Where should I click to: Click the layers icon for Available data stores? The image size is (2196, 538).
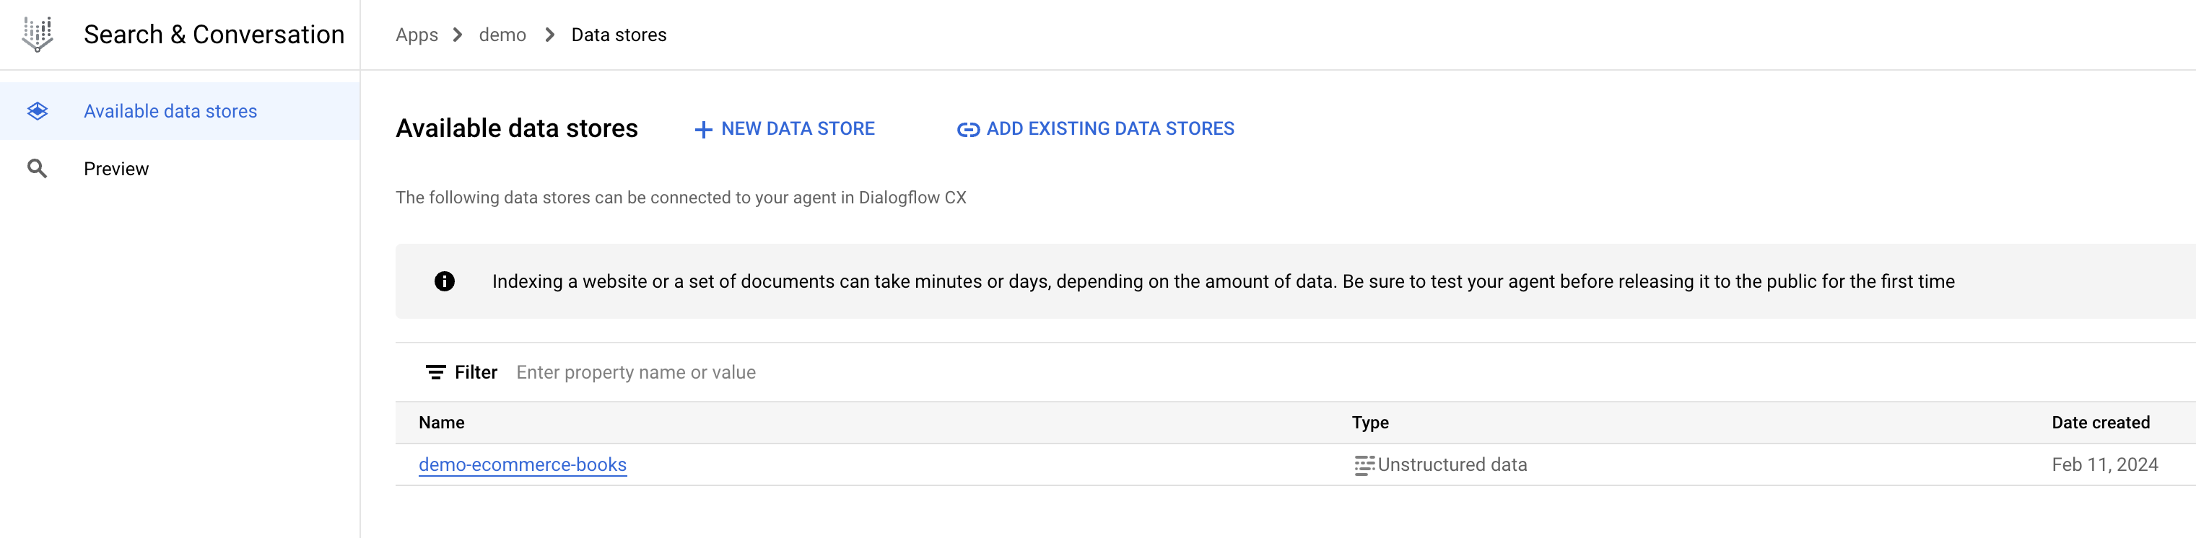click(x=38, y=112)
